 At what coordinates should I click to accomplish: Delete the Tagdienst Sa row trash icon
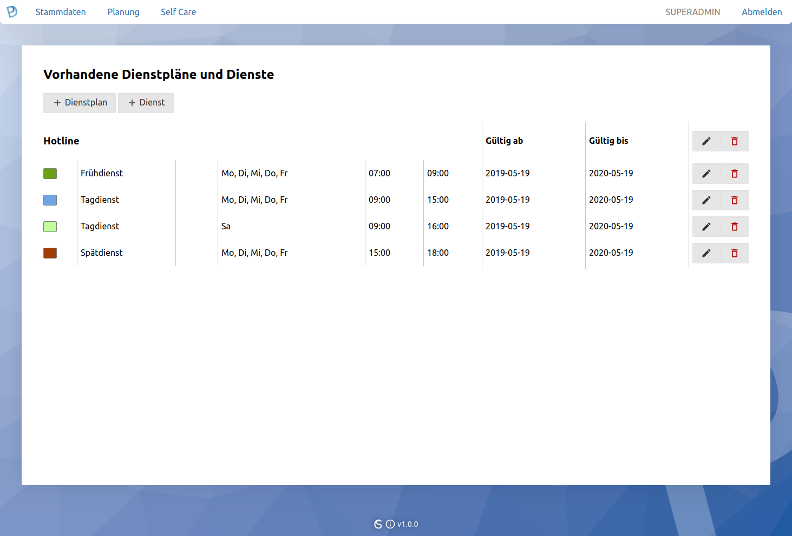pos(735,227)
